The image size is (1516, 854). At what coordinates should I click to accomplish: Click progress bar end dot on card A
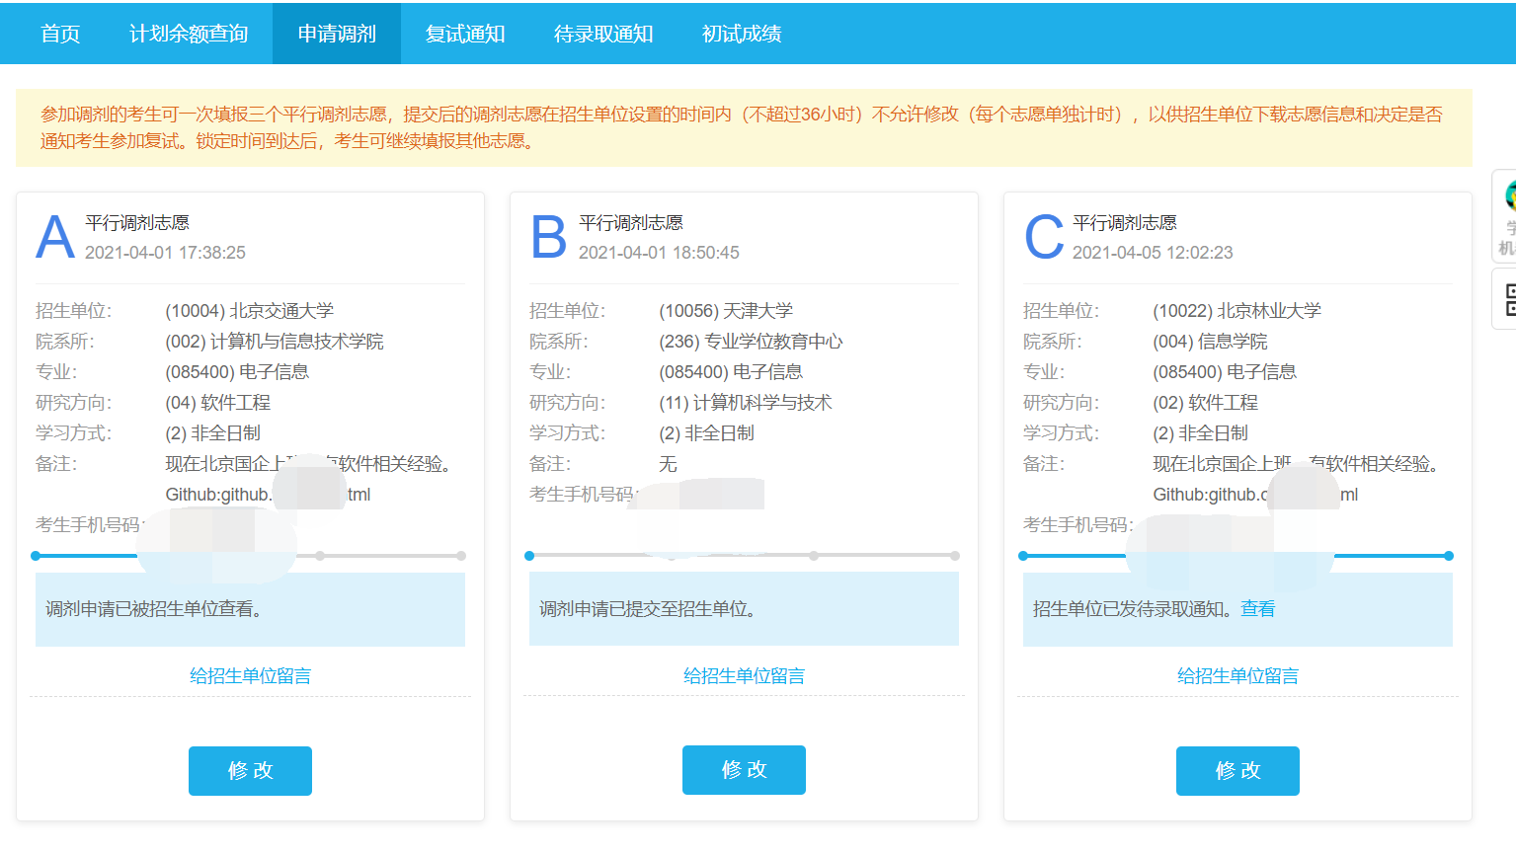pyautogui.click(x=461, y=556)
